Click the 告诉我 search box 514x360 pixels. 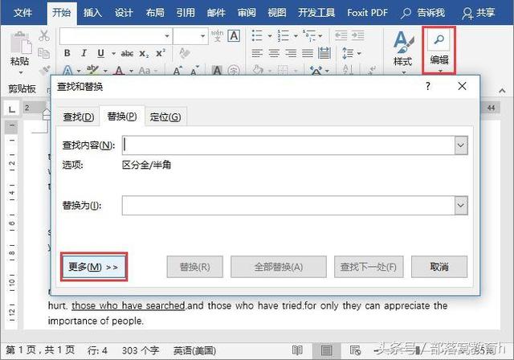[x=423, y=13]
